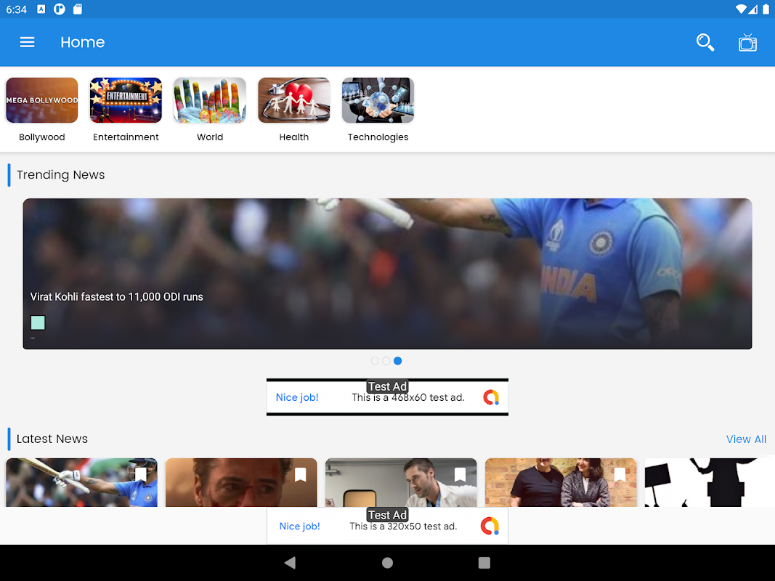Click the 468x60 ad logo icon
This screenshot has height=581, width=775.
(491, 398)
